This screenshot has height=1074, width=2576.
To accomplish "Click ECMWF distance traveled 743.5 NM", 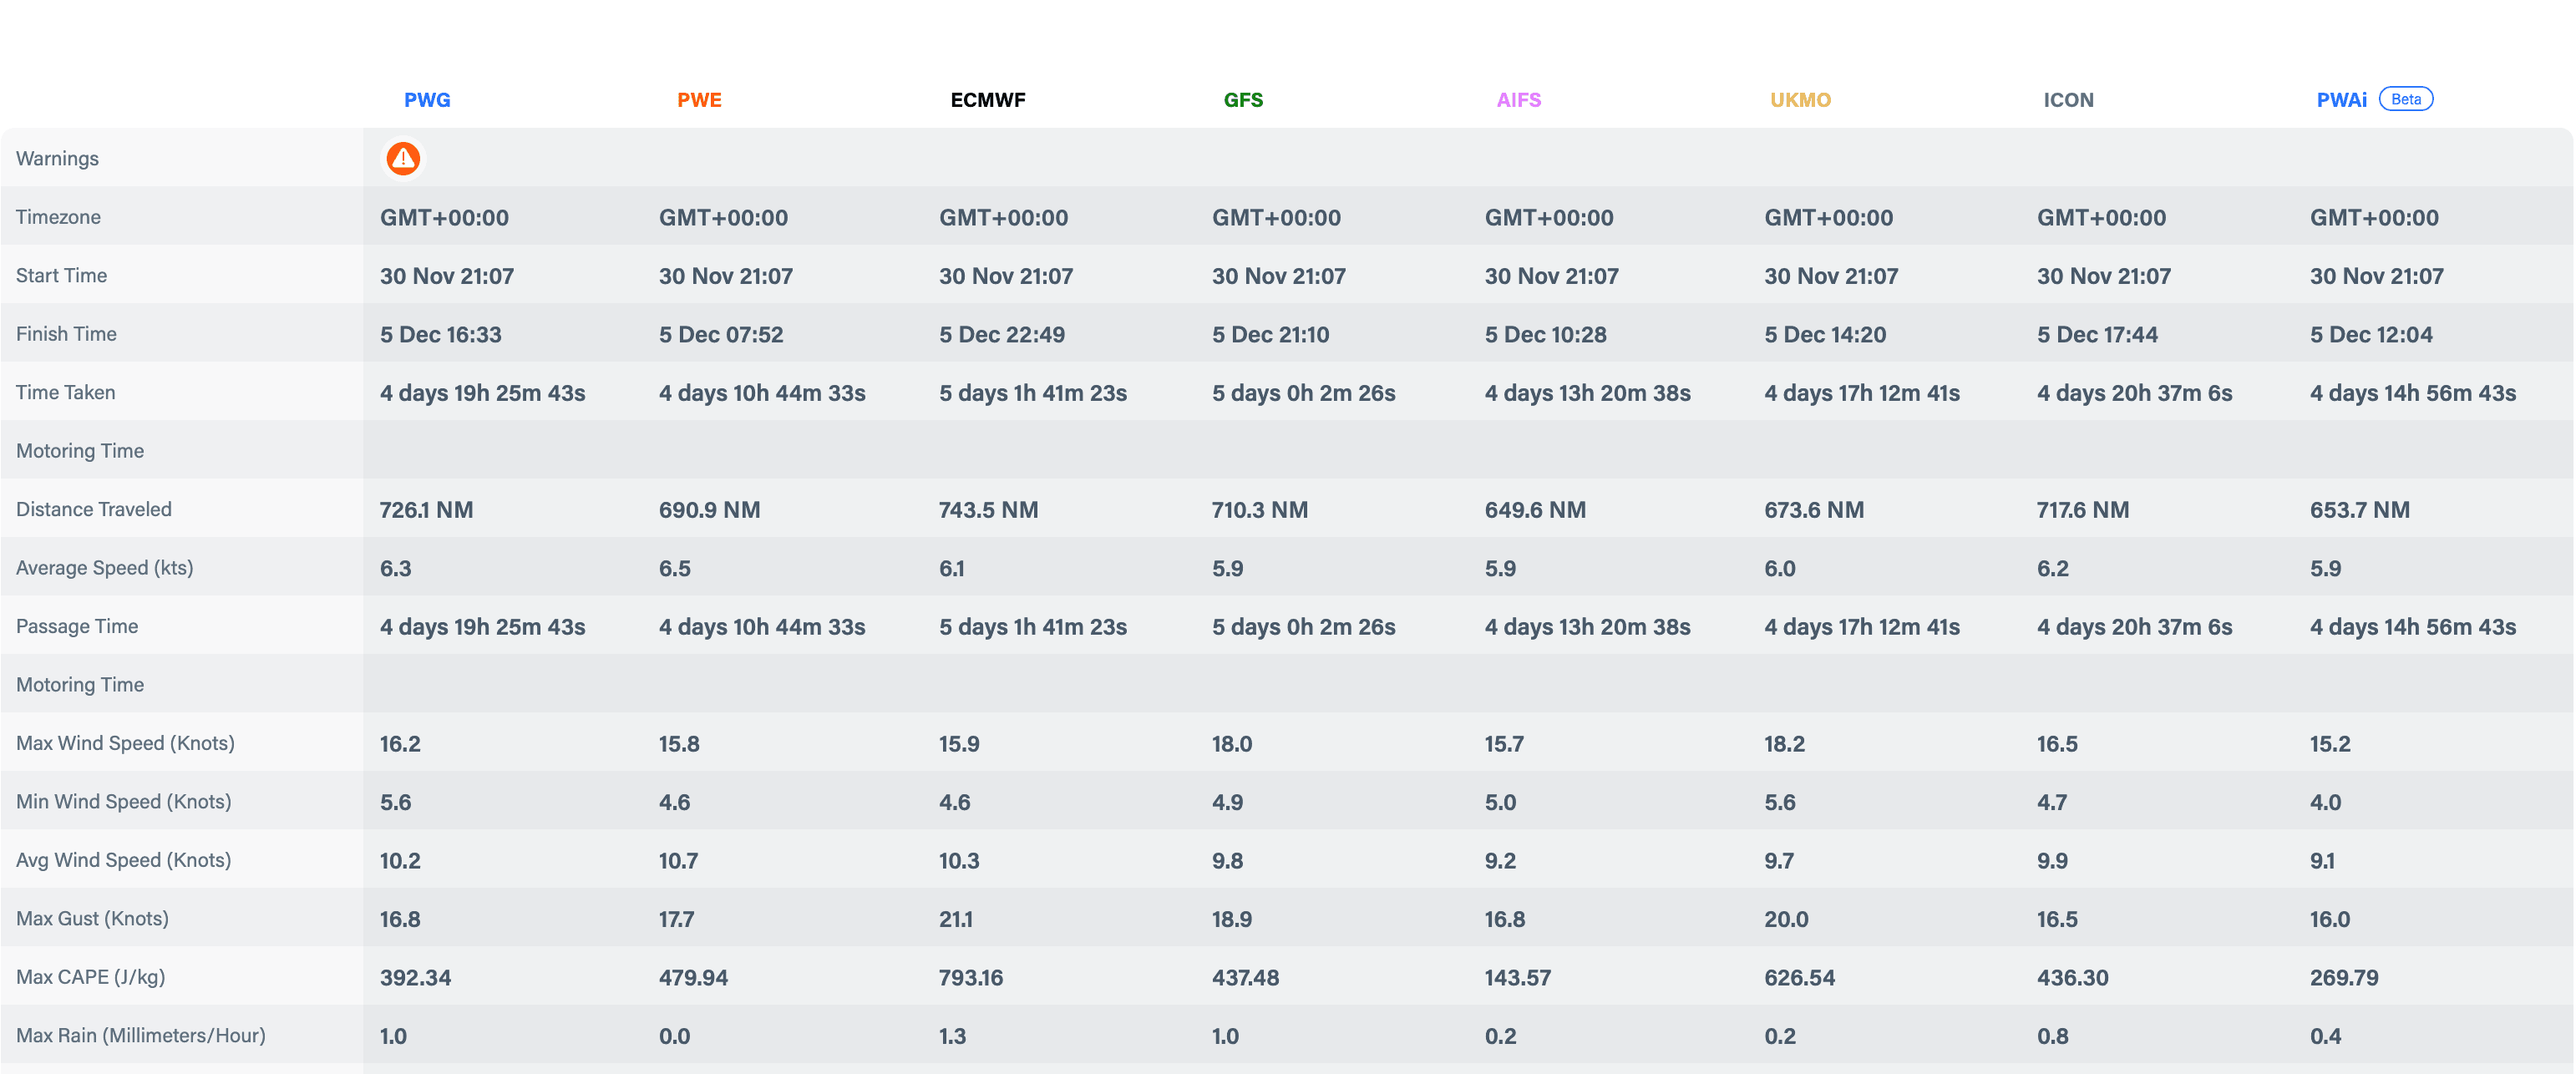I will 988,510.
